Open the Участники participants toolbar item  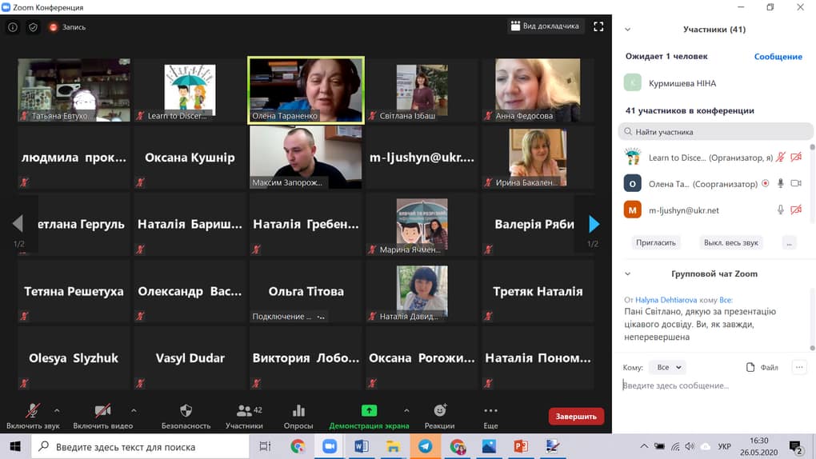[x=244, y=417]
